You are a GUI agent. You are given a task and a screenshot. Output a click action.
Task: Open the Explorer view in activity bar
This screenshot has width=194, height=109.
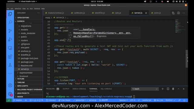click(x=10, y=14)
